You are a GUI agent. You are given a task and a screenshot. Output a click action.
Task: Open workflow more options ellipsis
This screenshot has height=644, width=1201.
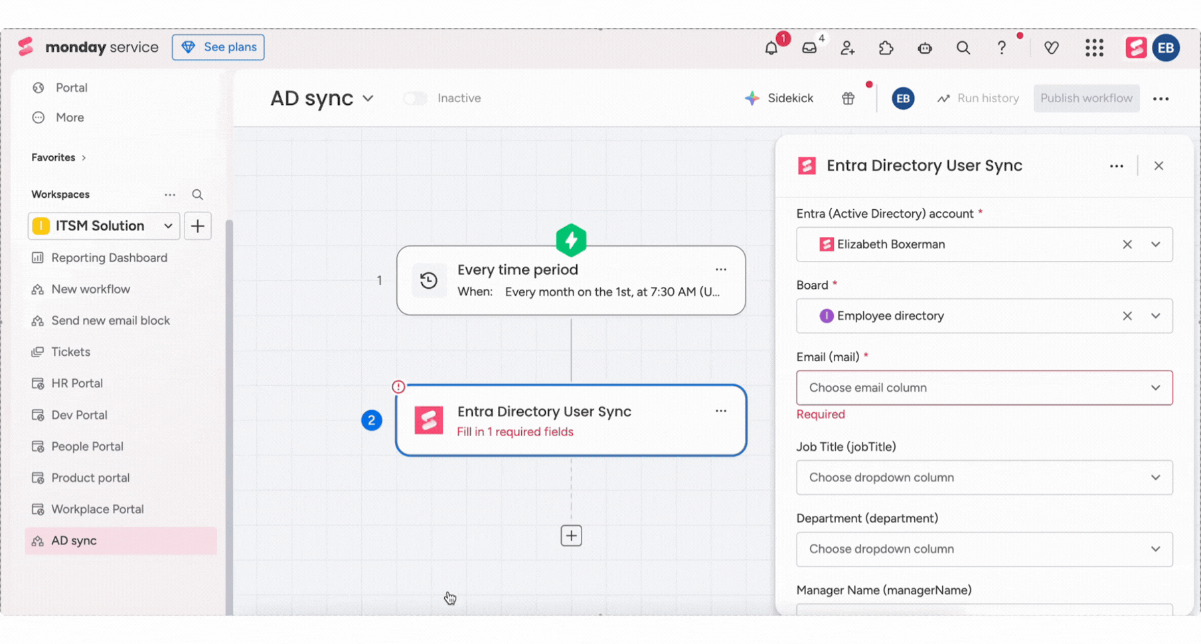(x=1161, y=98)
